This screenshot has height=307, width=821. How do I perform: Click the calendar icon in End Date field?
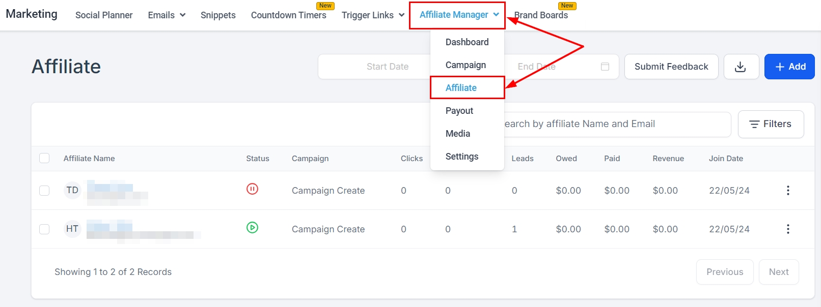coord(605,67)
